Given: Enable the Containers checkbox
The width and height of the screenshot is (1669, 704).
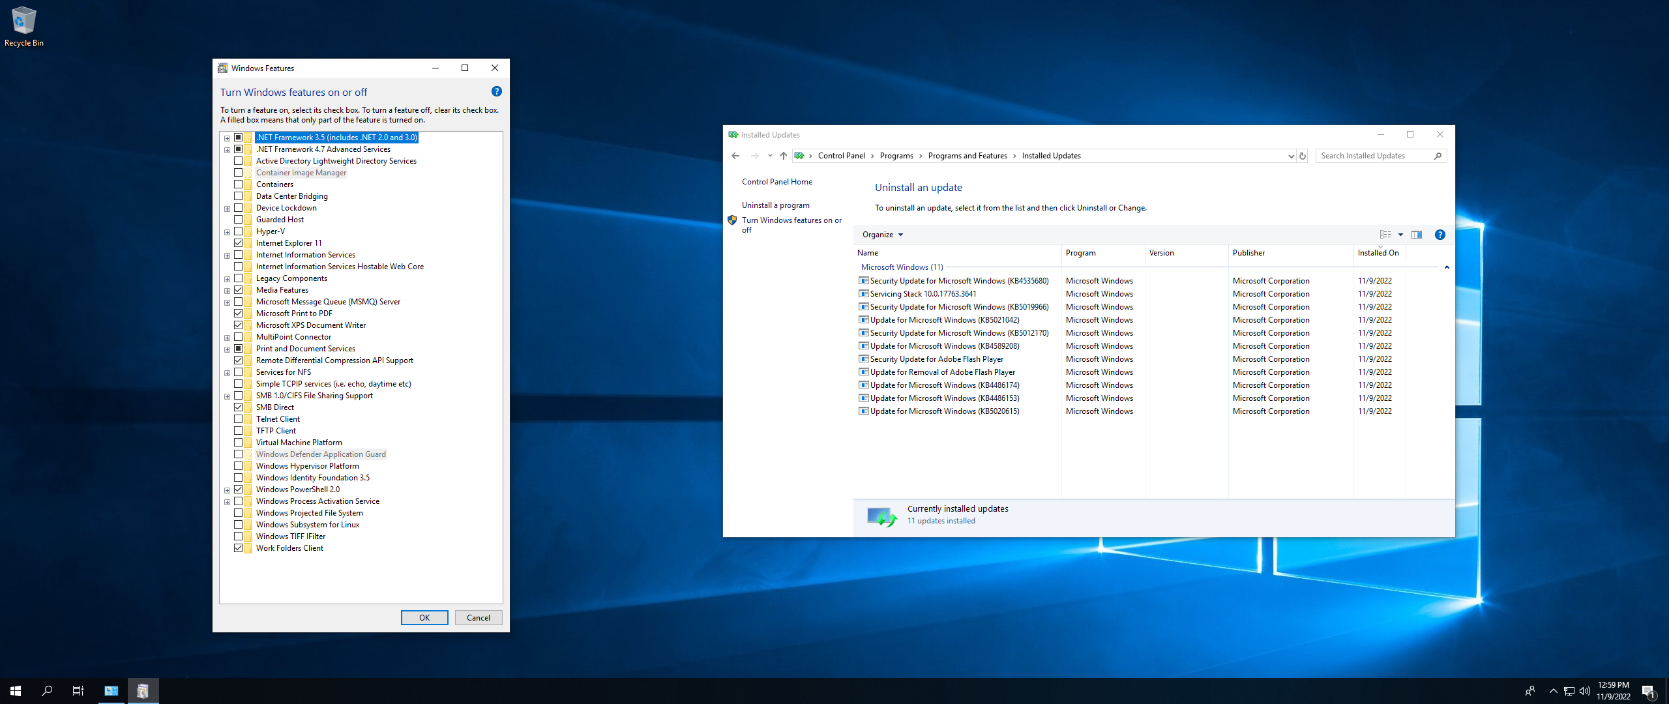Looking at the screenshot, I should (239, 184).
